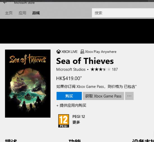Switch to the 应用 tab
The height and width of the screenshot is (142, 154).
pos(22,13)
